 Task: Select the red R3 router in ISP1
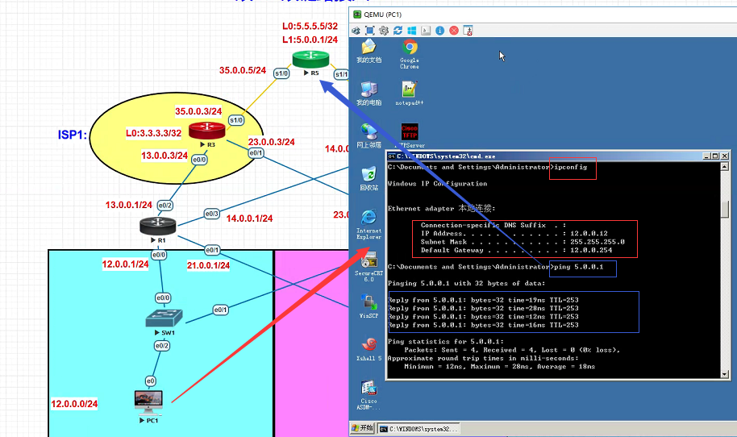206,131
